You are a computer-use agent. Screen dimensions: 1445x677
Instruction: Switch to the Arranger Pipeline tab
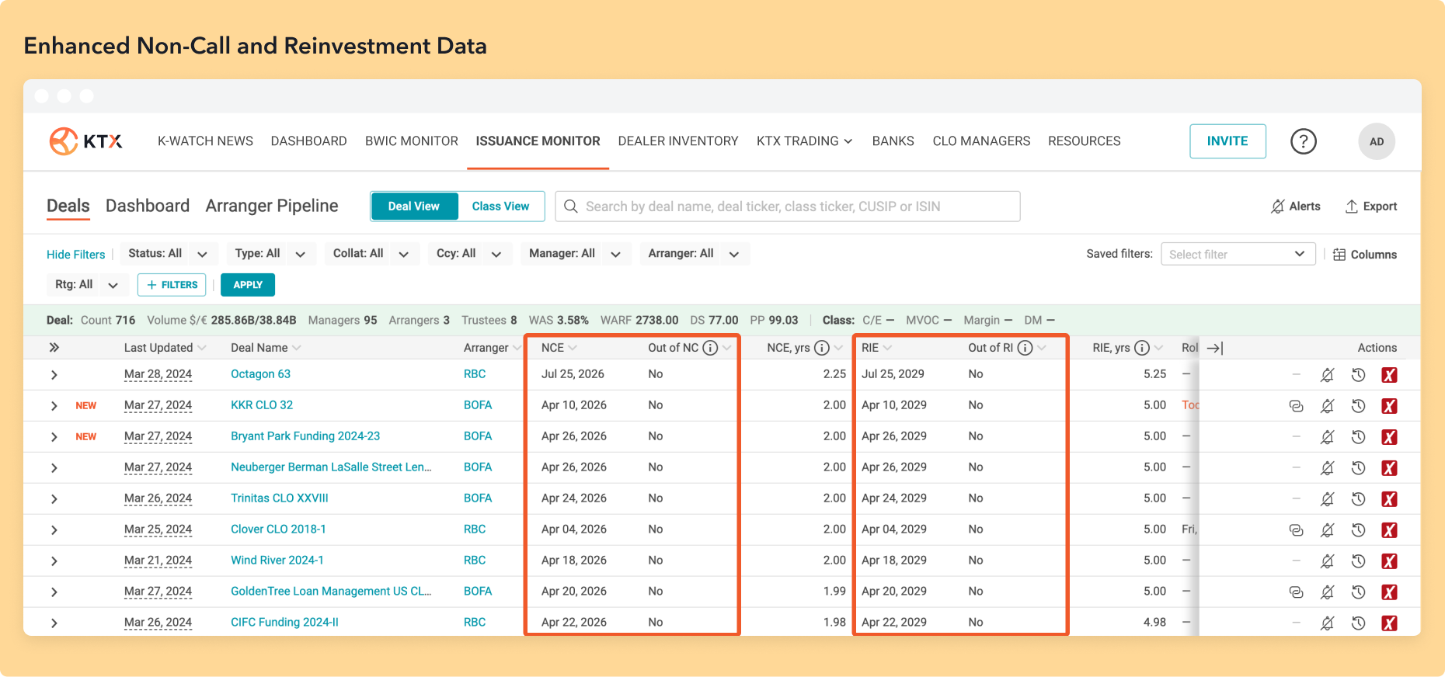[x=272, y=206]
